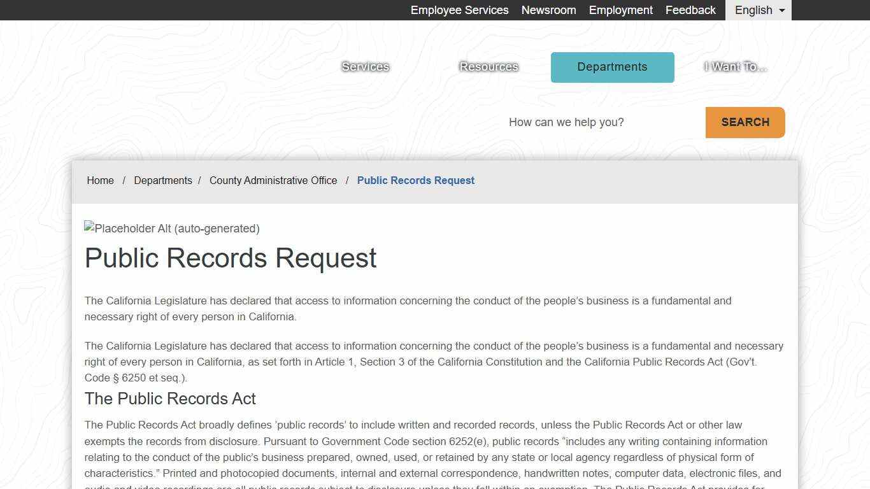Open the Resources navigation dropdown
This screenshot has width=870, height=489.
pyautogui.click(x=488, y=66)
